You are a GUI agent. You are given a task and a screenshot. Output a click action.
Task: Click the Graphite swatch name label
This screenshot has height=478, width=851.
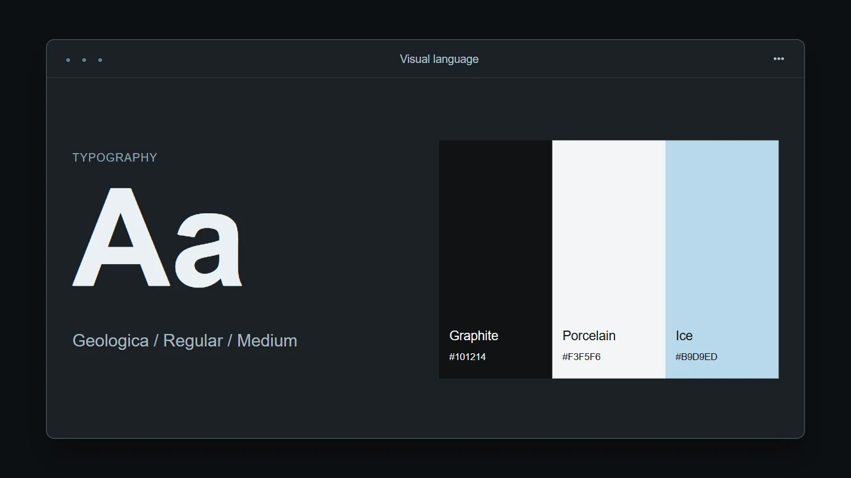pos(474,336)
